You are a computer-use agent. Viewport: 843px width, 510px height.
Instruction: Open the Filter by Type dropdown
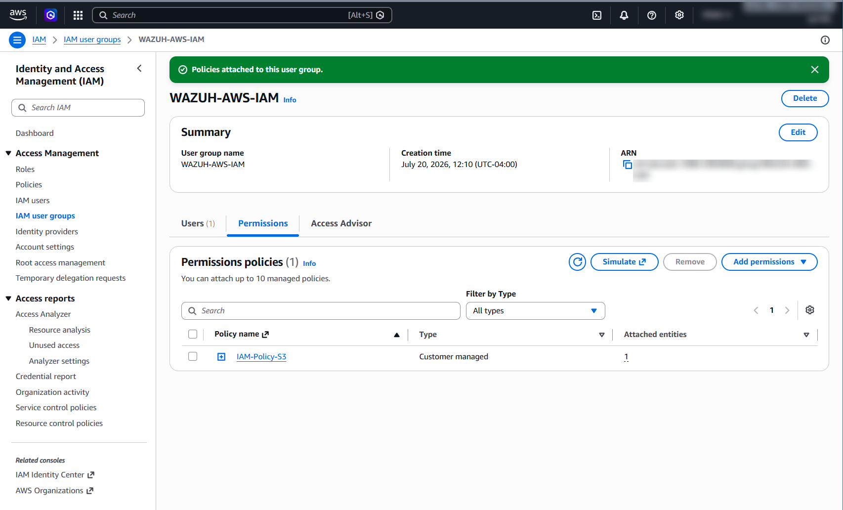[x=536, y=311]
